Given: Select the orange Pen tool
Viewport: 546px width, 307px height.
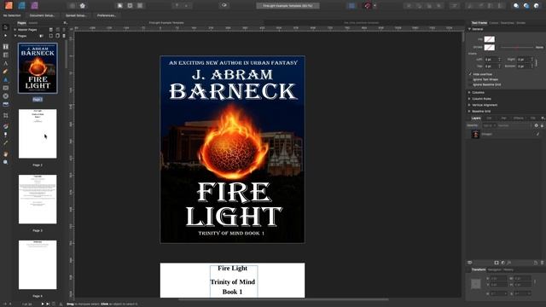Looking at the screenshot, I should point(6,72).
